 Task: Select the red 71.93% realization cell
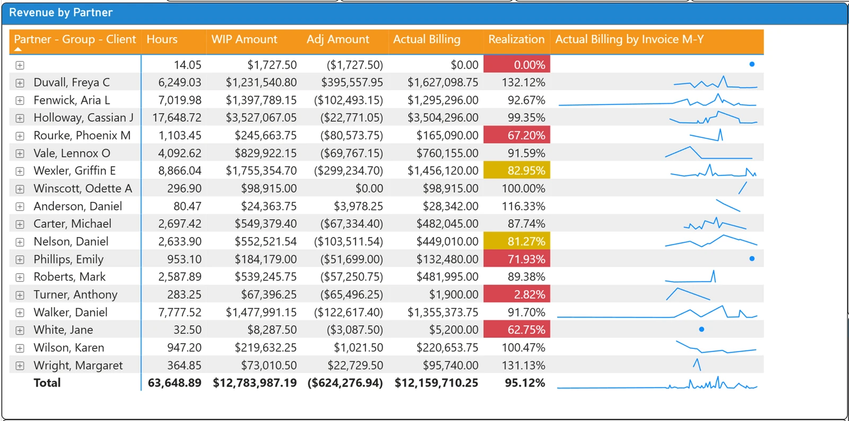point(517,259)
